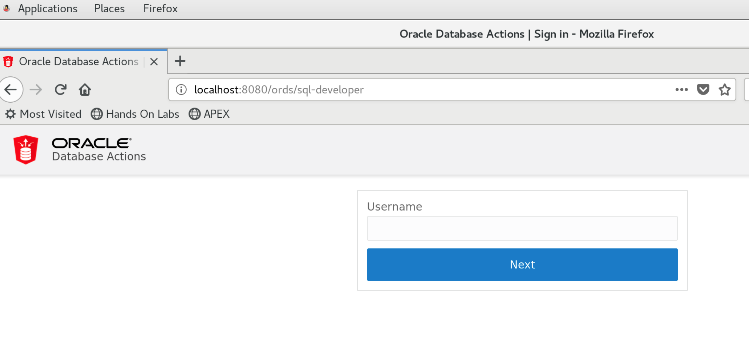Click the Username label
This screenshot has width=749, height=363.
click(394, 207)
